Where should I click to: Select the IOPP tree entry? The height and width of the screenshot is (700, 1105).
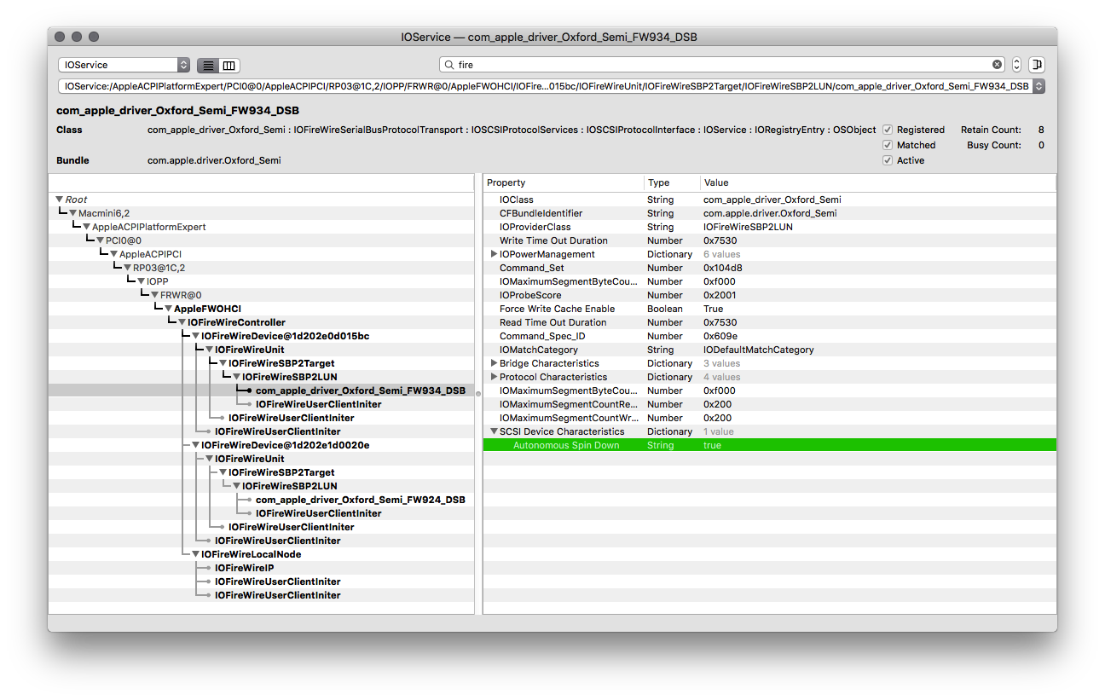(x=158, y=281)
